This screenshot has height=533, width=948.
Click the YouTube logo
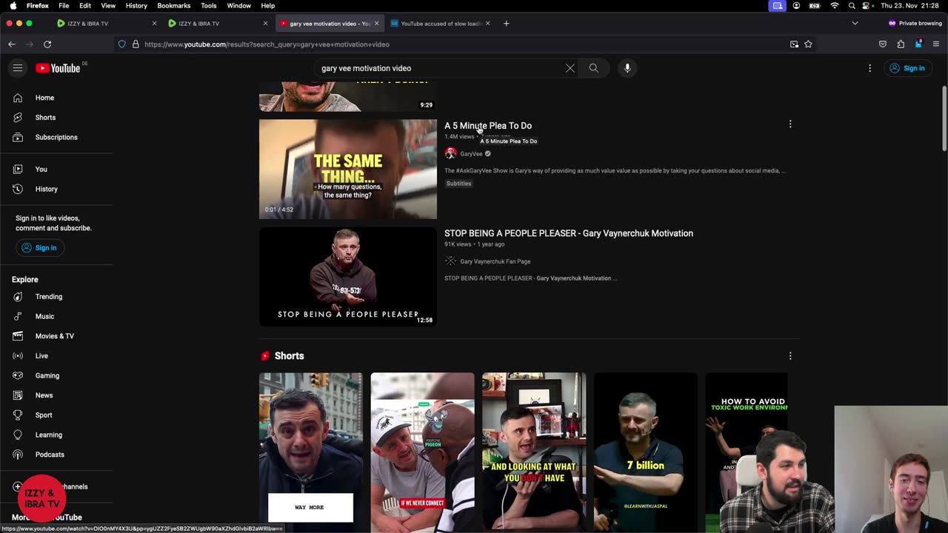pos(58,68)
